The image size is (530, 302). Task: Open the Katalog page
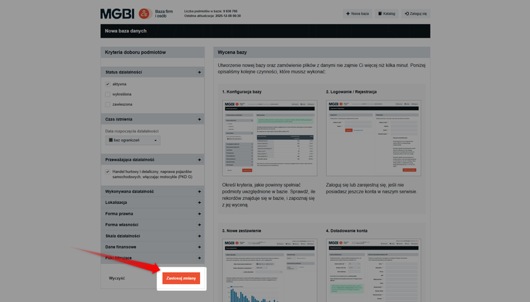pos(386,13)
